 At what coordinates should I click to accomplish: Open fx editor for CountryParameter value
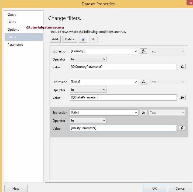click(x=182, y=67)
